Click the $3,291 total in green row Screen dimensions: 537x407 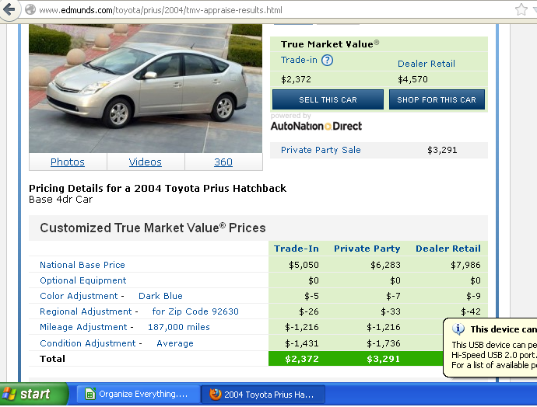pos(383,359)
